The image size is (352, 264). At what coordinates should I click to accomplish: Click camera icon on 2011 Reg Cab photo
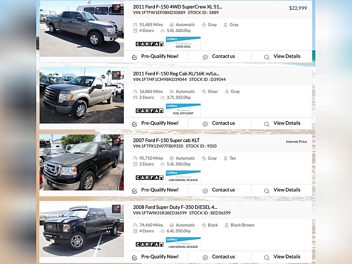[117, 75]
